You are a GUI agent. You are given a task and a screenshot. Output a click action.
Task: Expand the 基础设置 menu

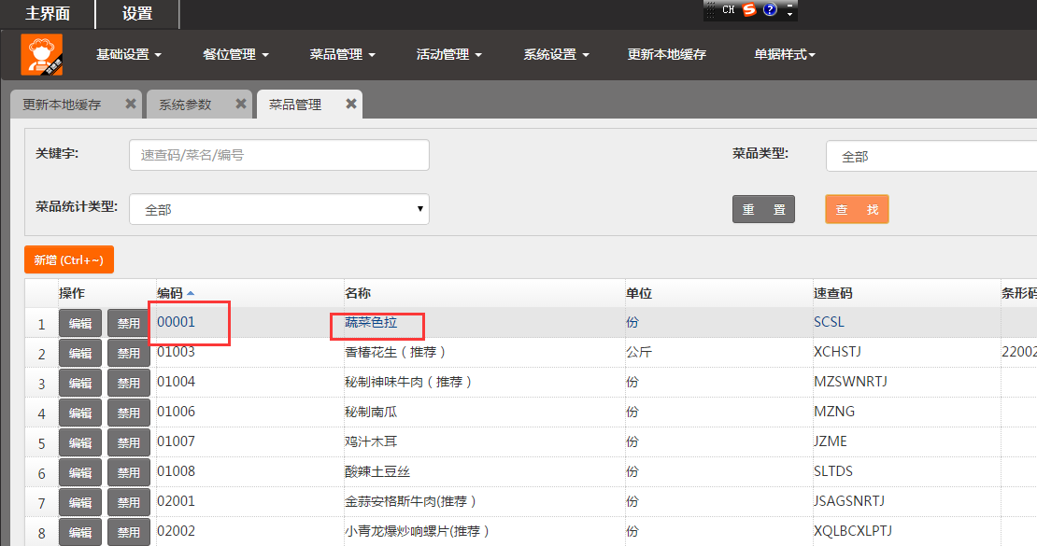[x=129, y=54]
